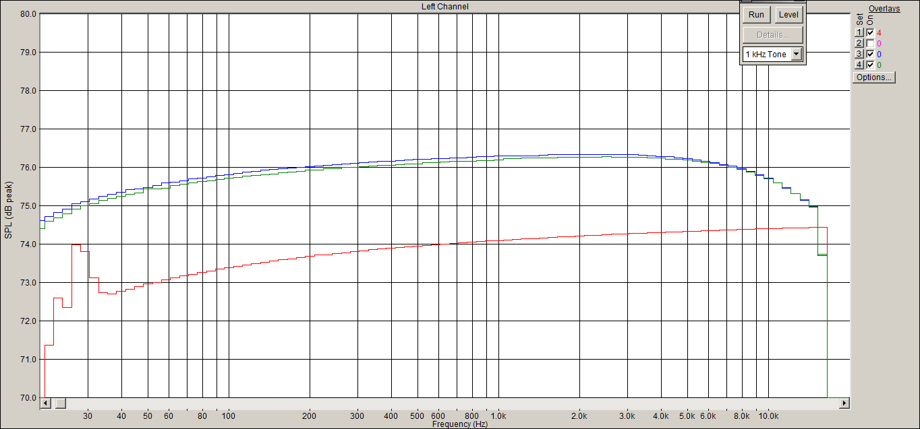Uncheck overlay 3 On checkbox
This screenshot has width=920, height=429.
[x=870, y=54]
